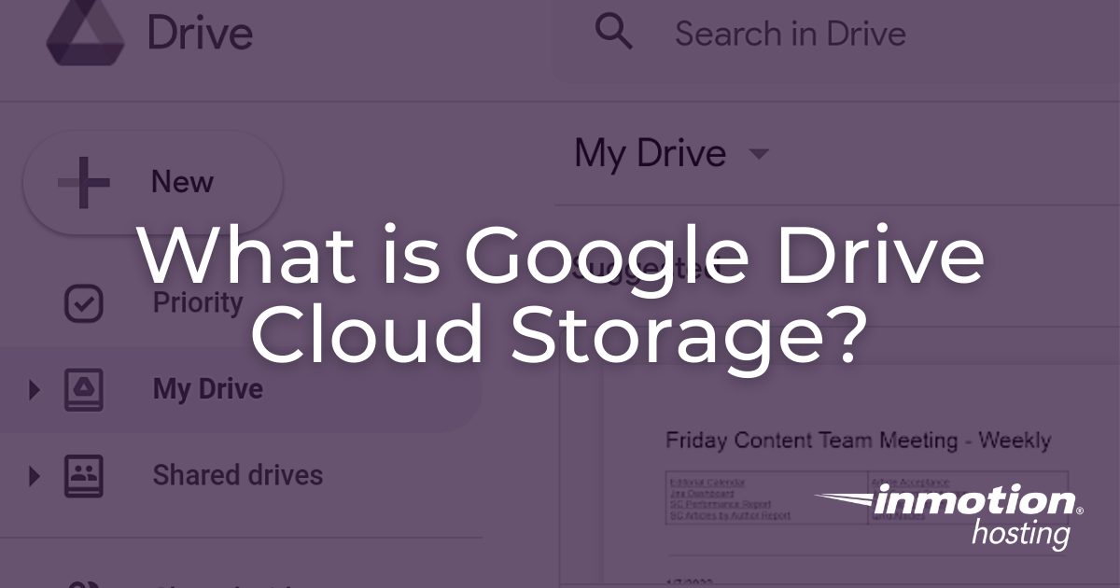Open the My Drive dropdown arrow in the header
Image resolution: width=1120 pixels, height=588 pixels.
click(760, 155)
